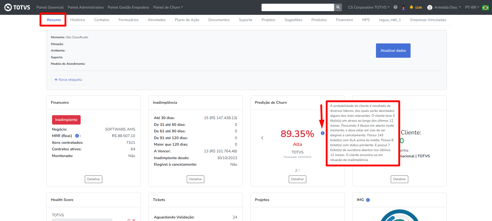Open the Empresas Vinculadas tab
492x221 pixels.
coord(428,20)
